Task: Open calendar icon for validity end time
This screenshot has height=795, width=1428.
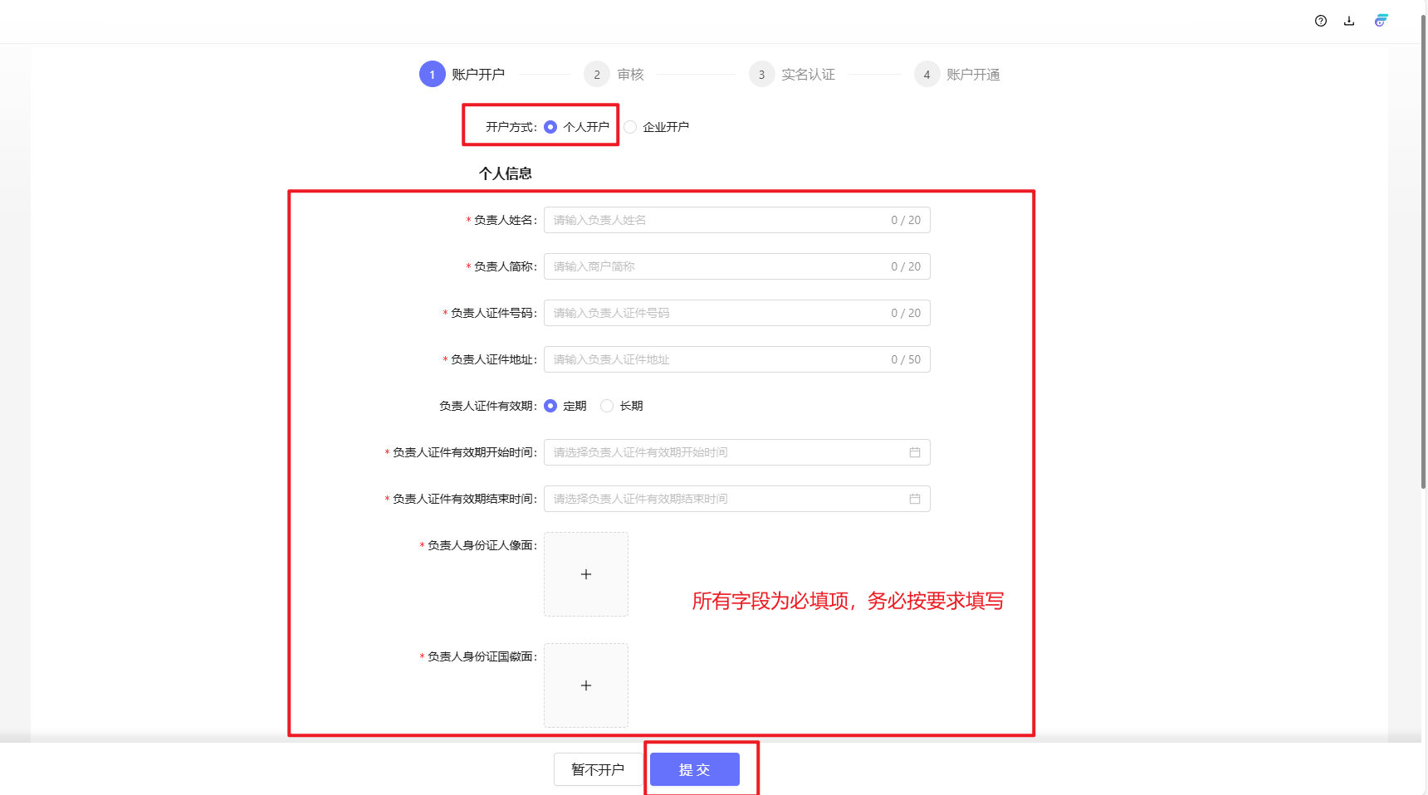Action: point(914,499)
